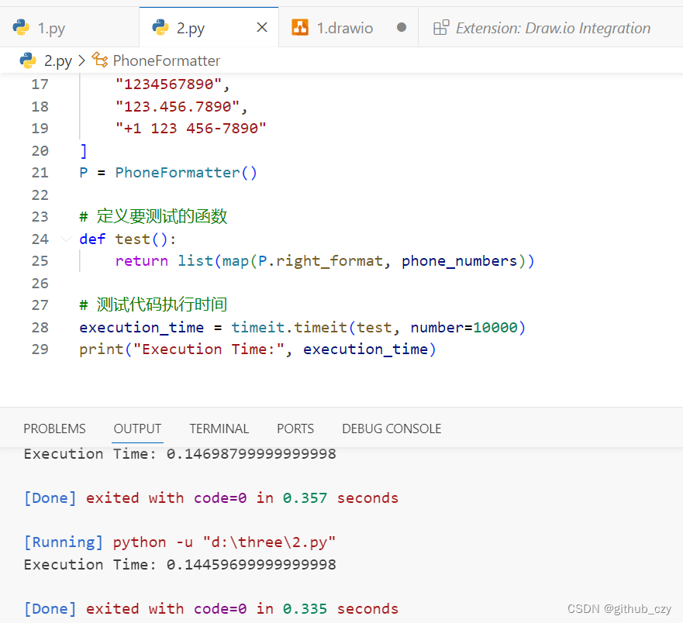Click output value 0.14698799999999998
This screenshot has width=683, height=623.
[251, 454]
